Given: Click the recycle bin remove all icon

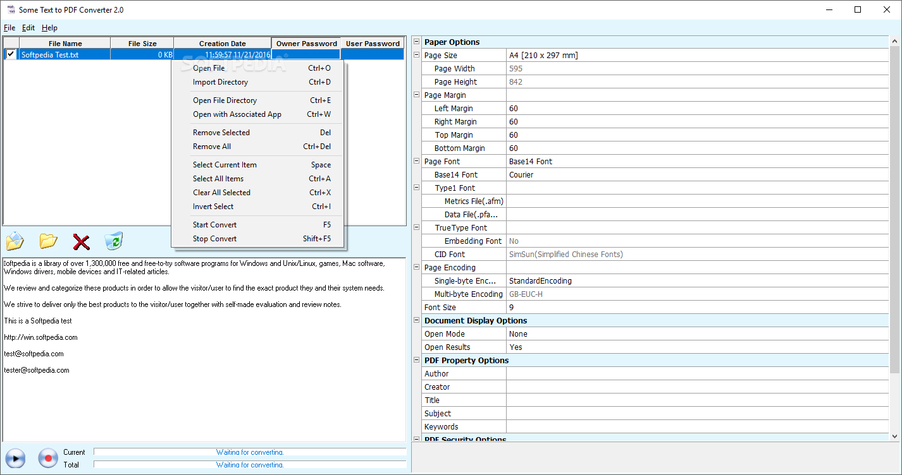Looking at the screenshot, I should (x=114, y=241).
